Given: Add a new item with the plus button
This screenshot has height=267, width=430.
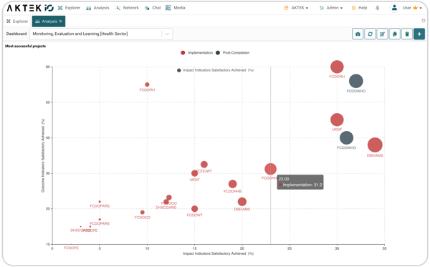Looking at the screenshot, I should (x=419, y=34).
